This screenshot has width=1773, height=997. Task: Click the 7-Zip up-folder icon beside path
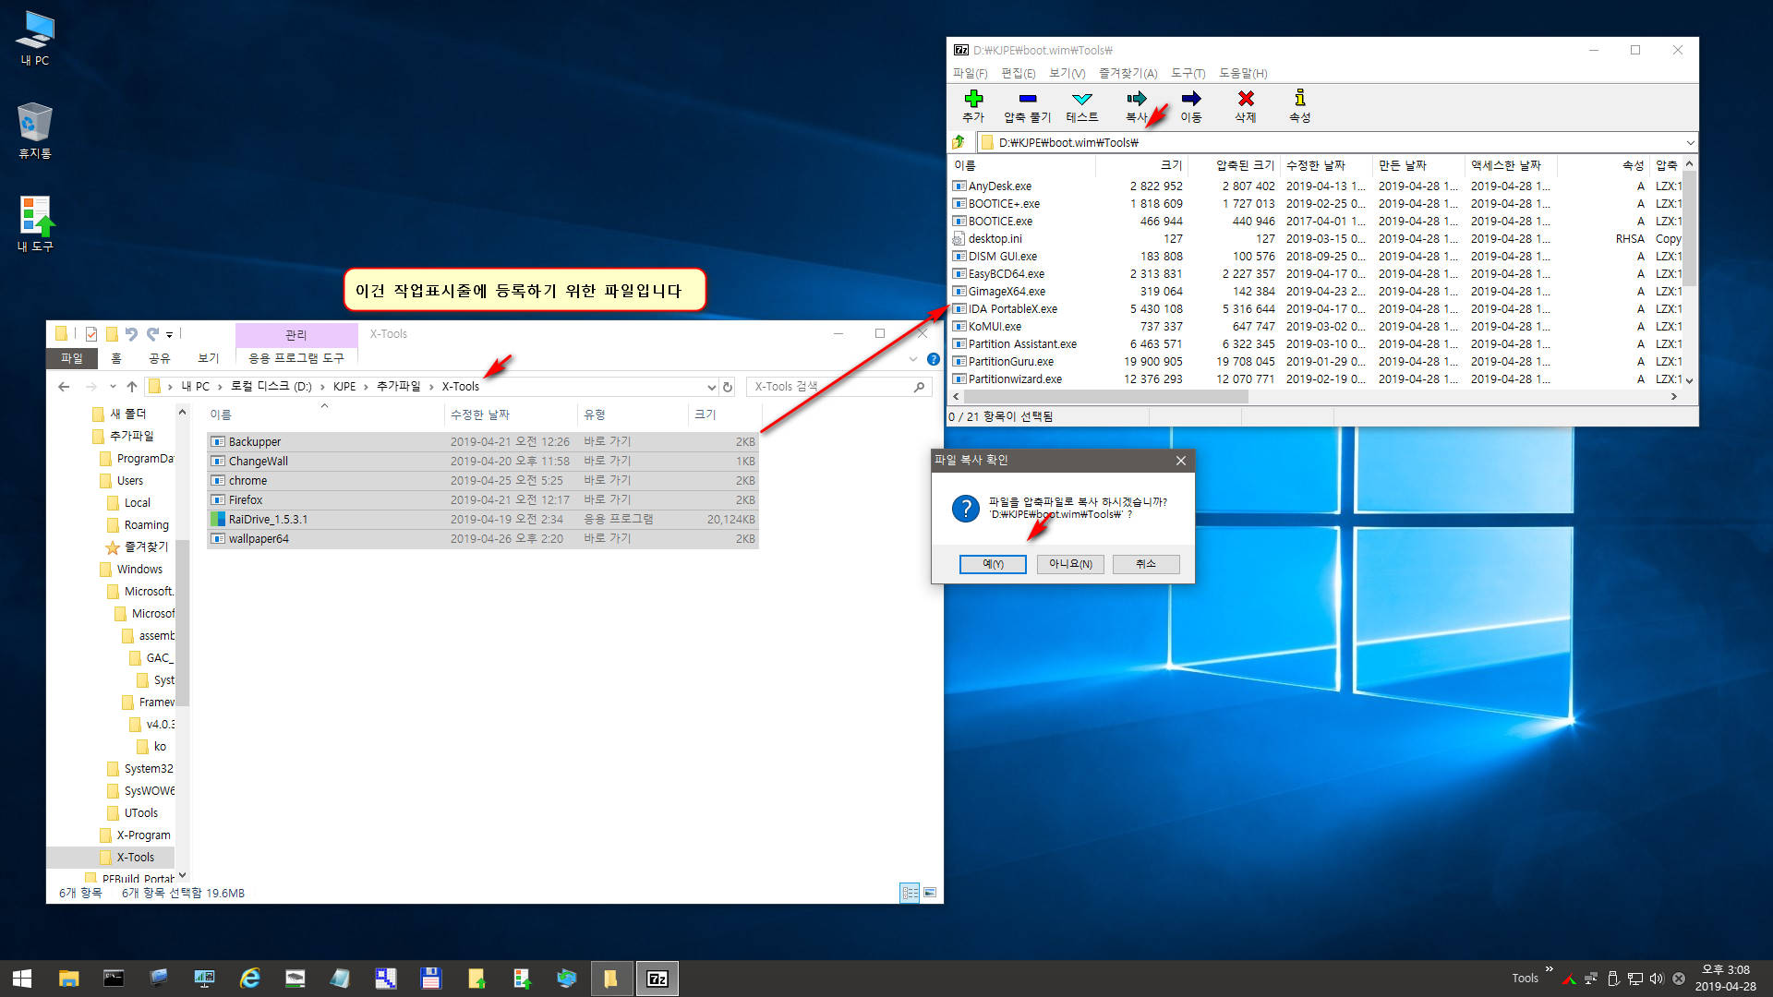(x=959, y=142)
